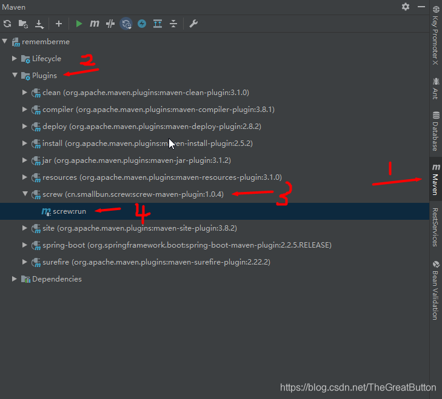Click the Show Dependencies lightning icon
The width and height of the screenshot is (442, 399).
142,24
